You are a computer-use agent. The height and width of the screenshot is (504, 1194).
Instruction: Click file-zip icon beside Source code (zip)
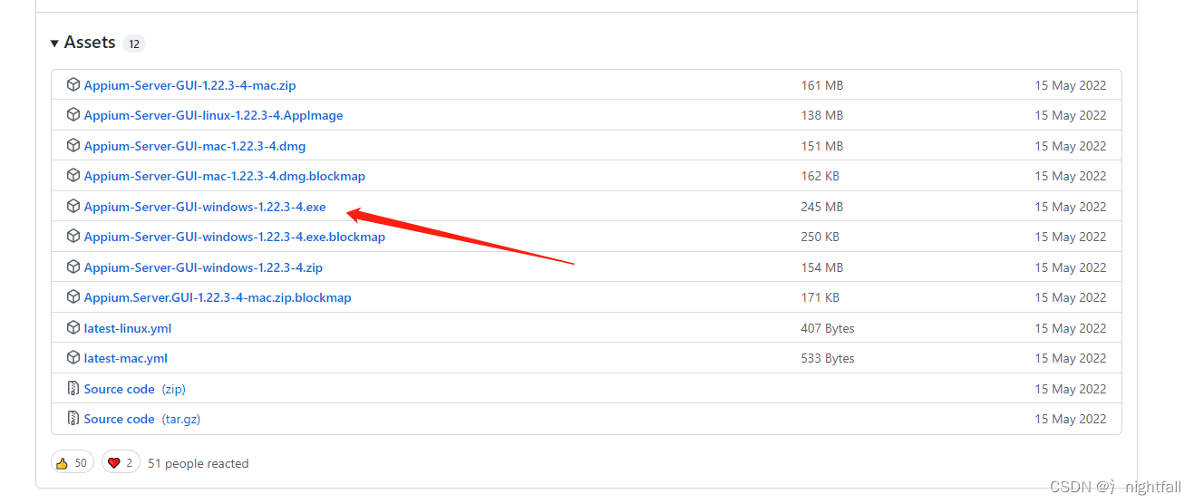[73, 388]
